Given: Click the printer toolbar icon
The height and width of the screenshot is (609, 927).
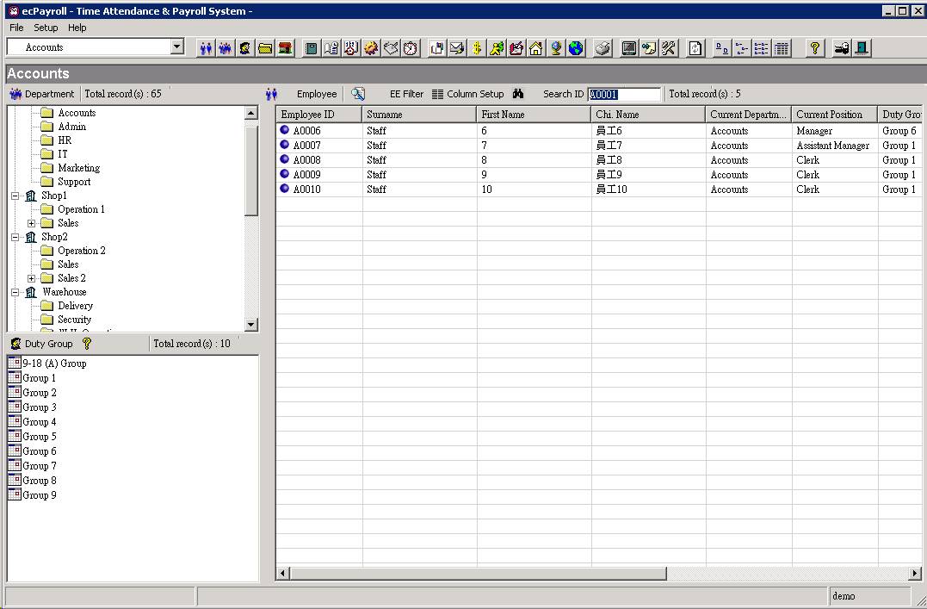Looking at the screenshot, I should pyautogui.click(x=603, y=48).
